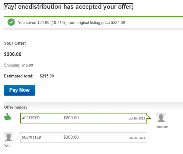
Task: Click the Offer history section label
Action: coord(16,107)
